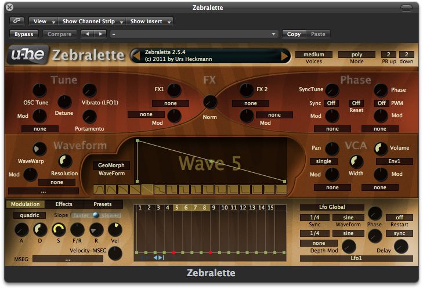Select the Lfo Global tab
This screenshot has height=289, width=423.
coord(332,207)
